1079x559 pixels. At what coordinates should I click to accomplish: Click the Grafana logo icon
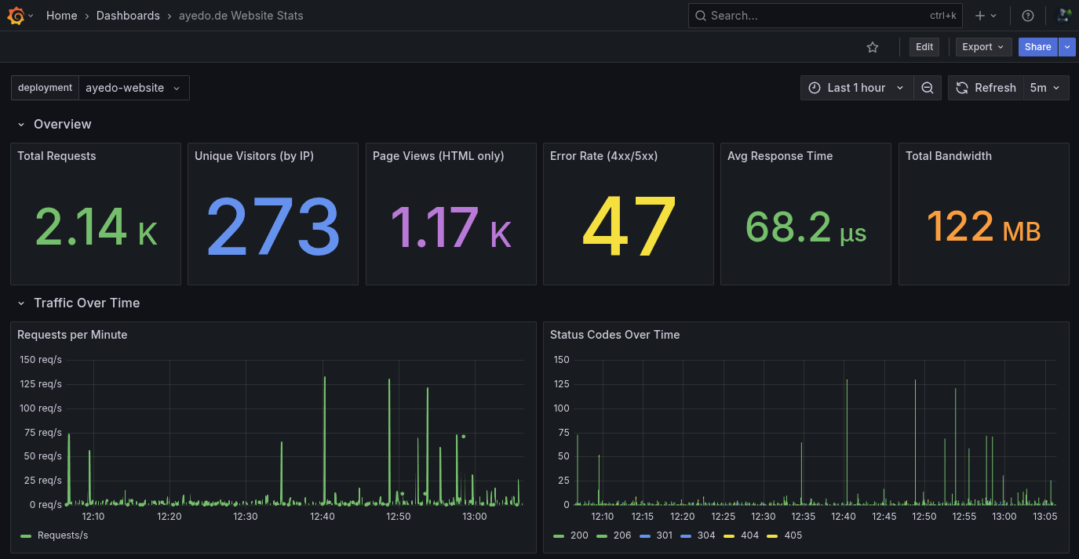pos(14,15)
